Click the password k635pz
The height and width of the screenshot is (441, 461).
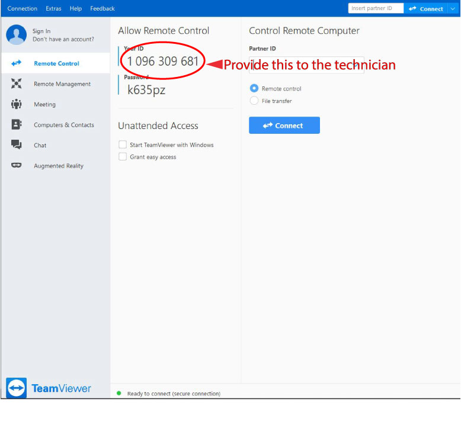[x=146, y=90]
